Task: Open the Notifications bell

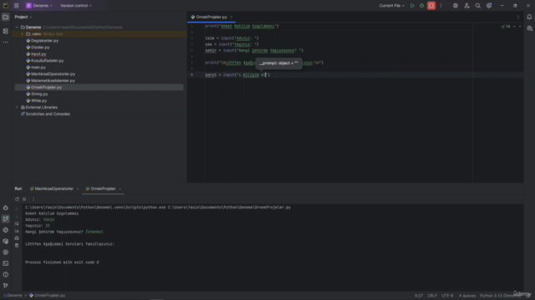Action: 529,17
